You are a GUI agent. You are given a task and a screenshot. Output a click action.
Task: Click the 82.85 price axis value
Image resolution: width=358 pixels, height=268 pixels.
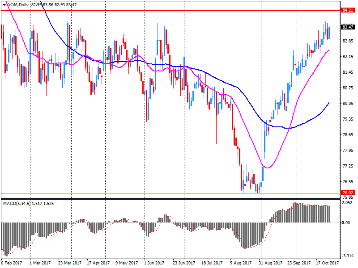click(x=348, y=41)
